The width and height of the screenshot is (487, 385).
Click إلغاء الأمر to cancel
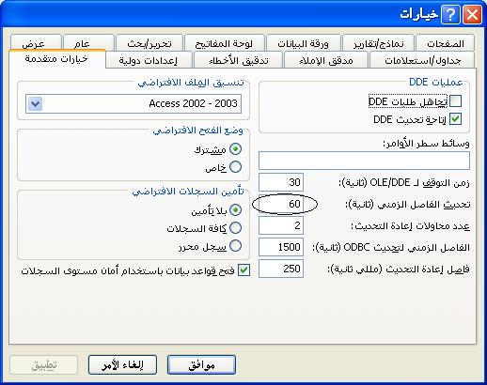point(122,364)
